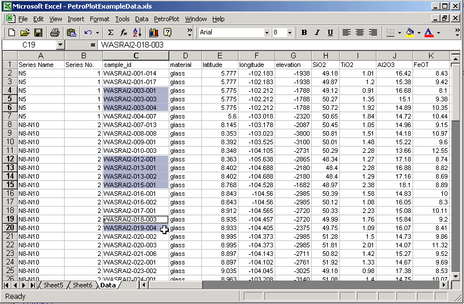
Task: Open the Font Color dropdown arrow
Action: tap(439, 33)
